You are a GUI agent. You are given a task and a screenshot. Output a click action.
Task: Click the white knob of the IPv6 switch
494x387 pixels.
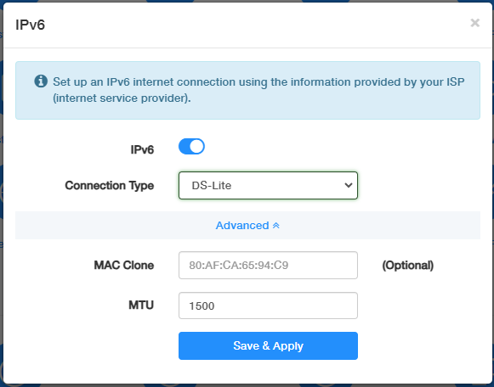tap(197, 147)
